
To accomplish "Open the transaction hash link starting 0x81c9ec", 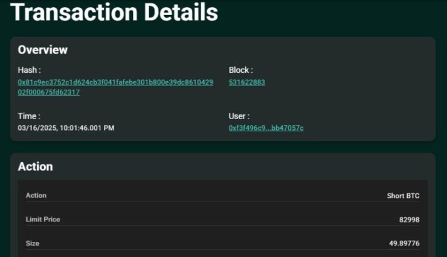I will pyautogui.click(x=115, y=82).
